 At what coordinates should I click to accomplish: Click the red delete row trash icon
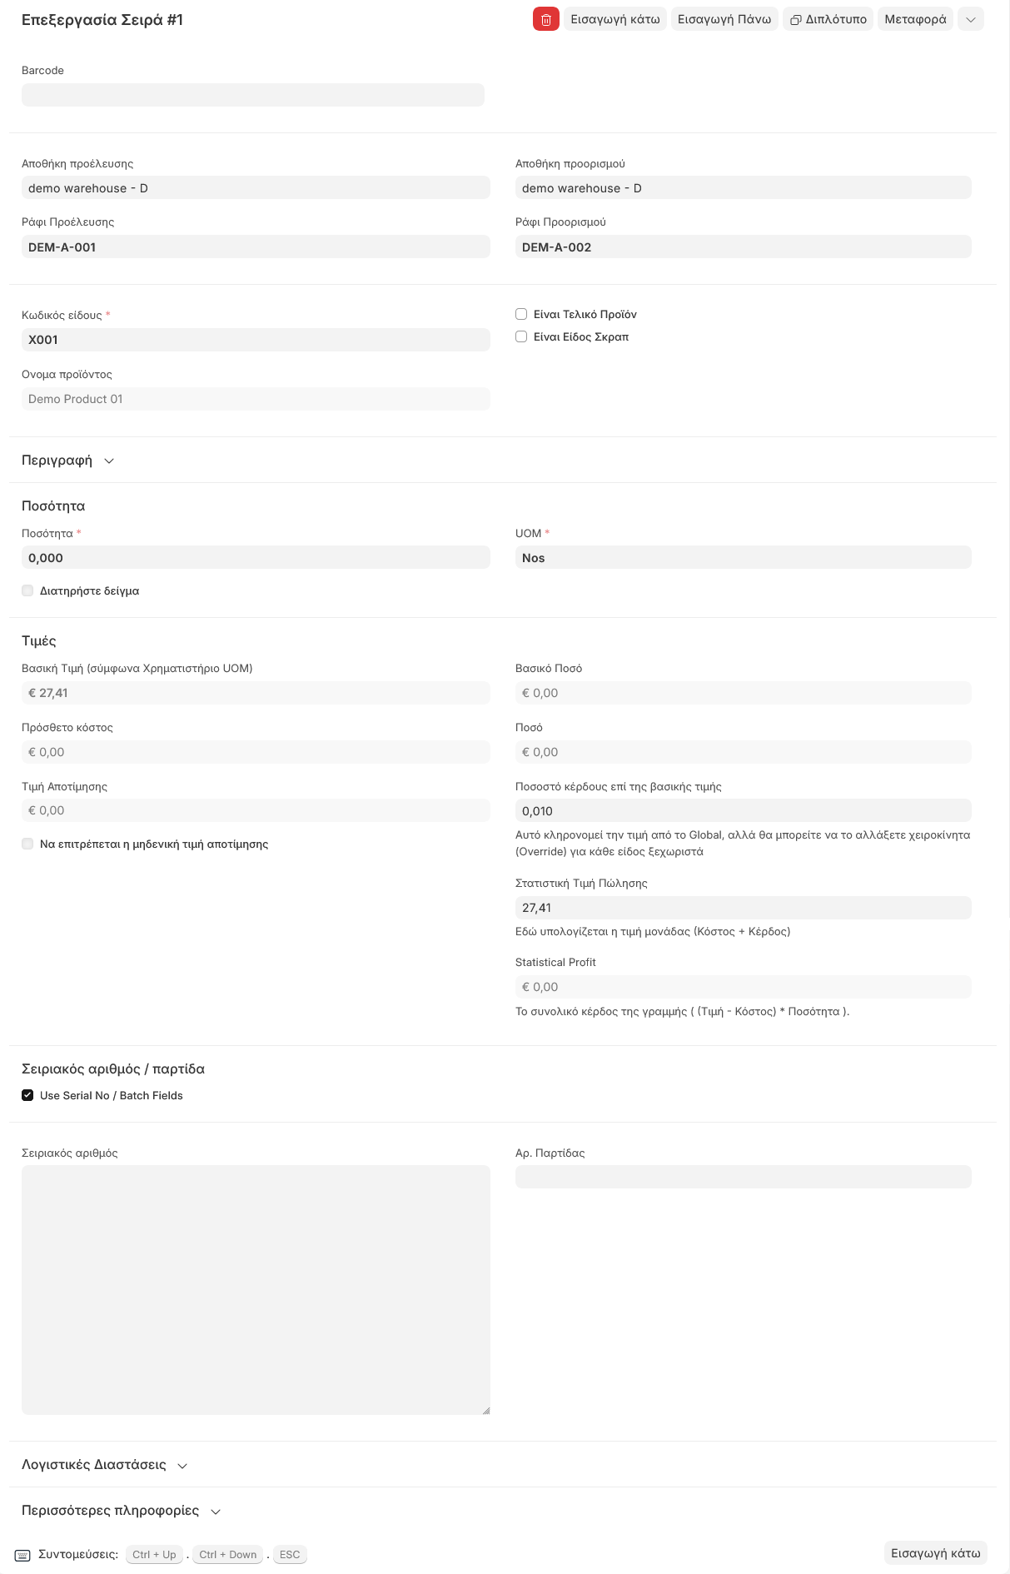pos(545,19)
